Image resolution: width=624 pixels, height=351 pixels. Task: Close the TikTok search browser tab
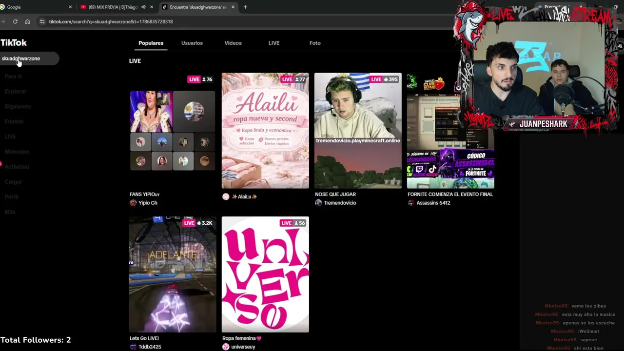point(233,7)
